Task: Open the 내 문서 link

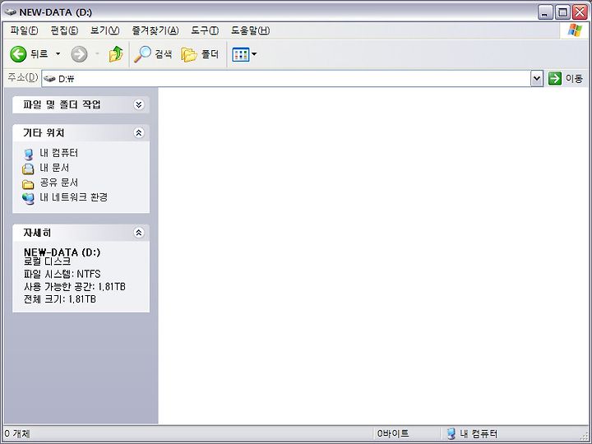Action: tap(54, 168)
